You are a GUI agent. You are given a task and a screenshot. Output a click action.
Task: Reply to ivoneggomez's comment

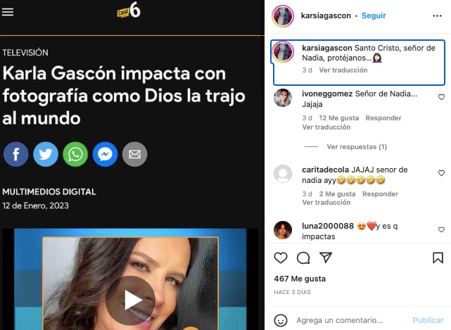pyautogui.click(x=383, y=118)
